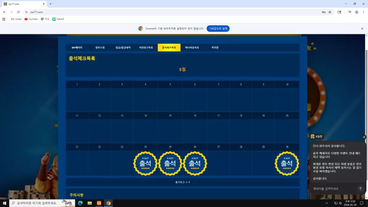Select the highlighted 출석체크목록 tab
368x207 pixels.
(169, 48)
